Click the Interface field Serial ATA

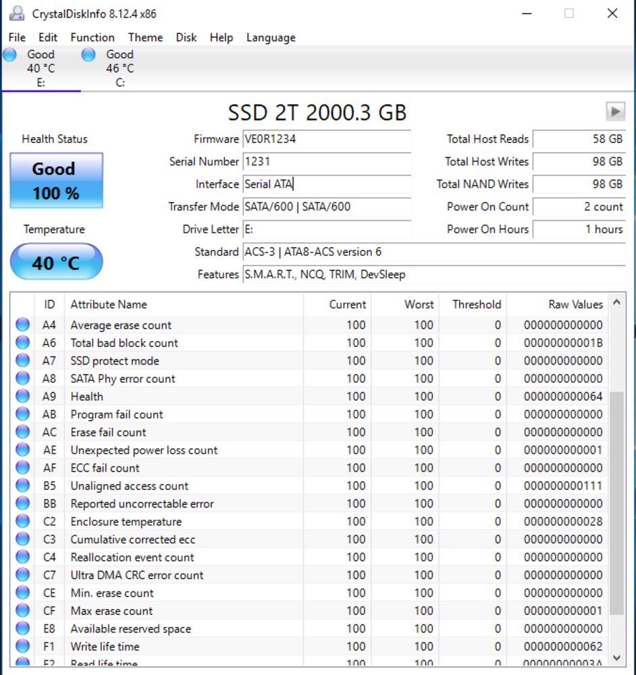click(327, 184)
